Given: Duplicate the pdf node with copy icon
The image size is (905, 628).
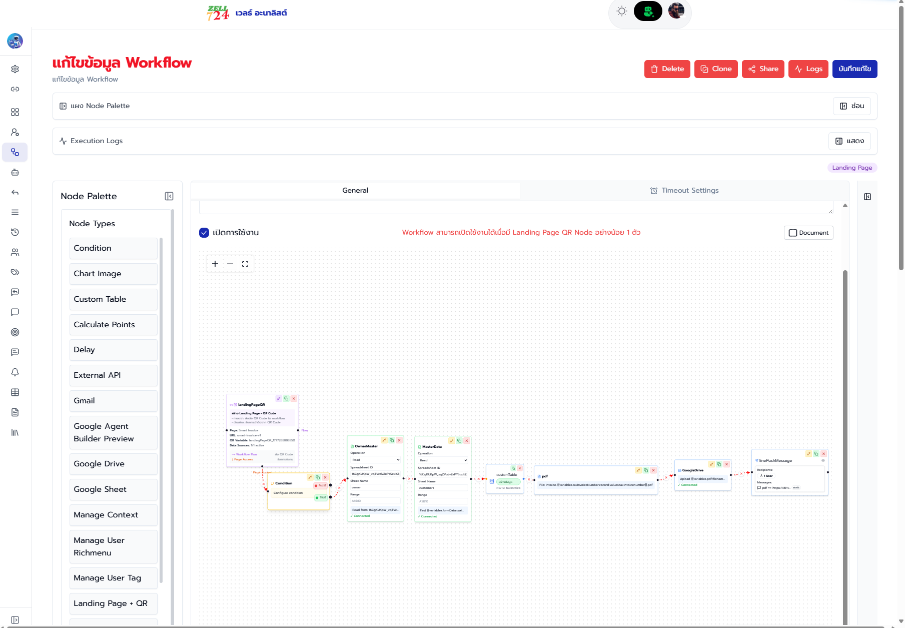Looking at the screenshot, I should click(646, 470).
